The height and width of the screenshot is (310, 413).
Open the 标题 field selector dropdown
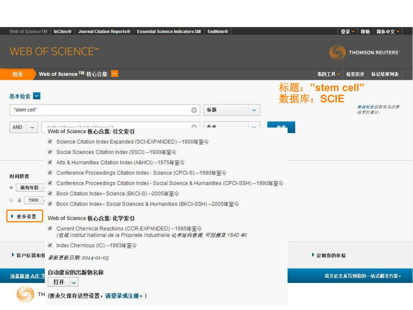tap(254, 110)
